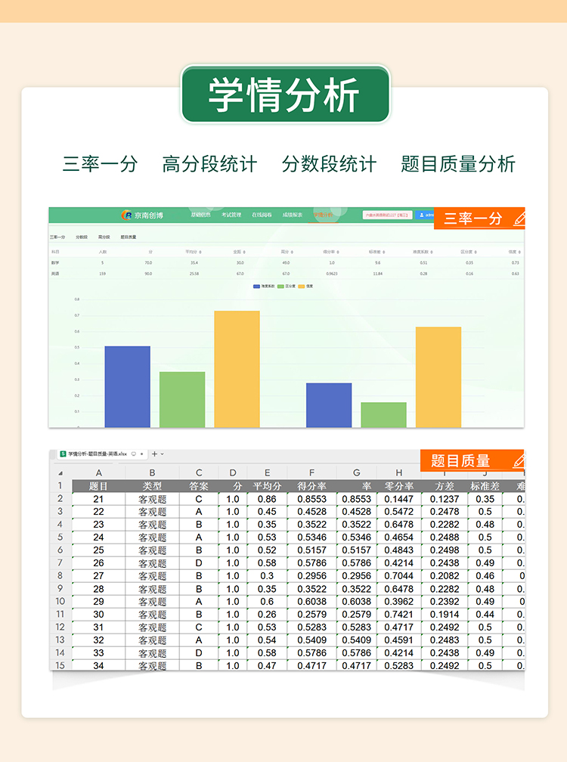The image size is (567, 762).
Task: Sort table by 平均分 column header
Action: 192,252
